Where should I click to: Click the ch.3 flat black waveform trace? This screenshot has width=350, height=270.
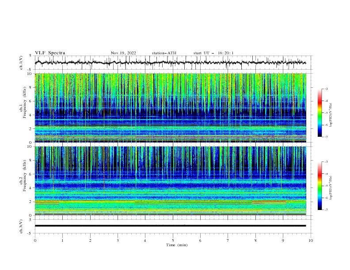coord(170,226)
